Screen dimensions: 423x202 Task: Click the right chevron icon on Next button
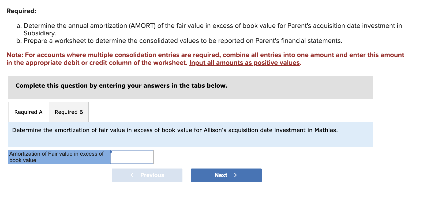[235, 175]
